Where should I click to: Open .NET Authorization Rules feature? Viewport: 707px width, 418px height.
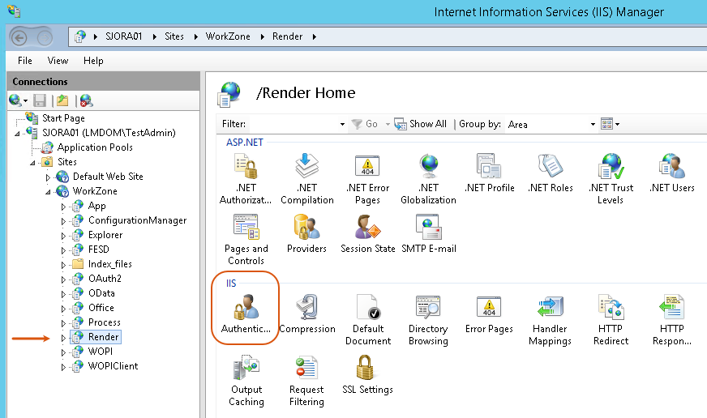[246, 179]
